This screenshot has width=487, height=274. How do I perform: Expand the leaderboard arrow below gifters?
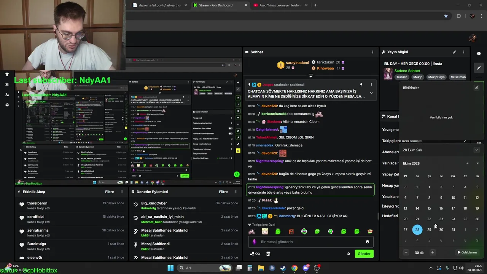click(x=310, y=75)
